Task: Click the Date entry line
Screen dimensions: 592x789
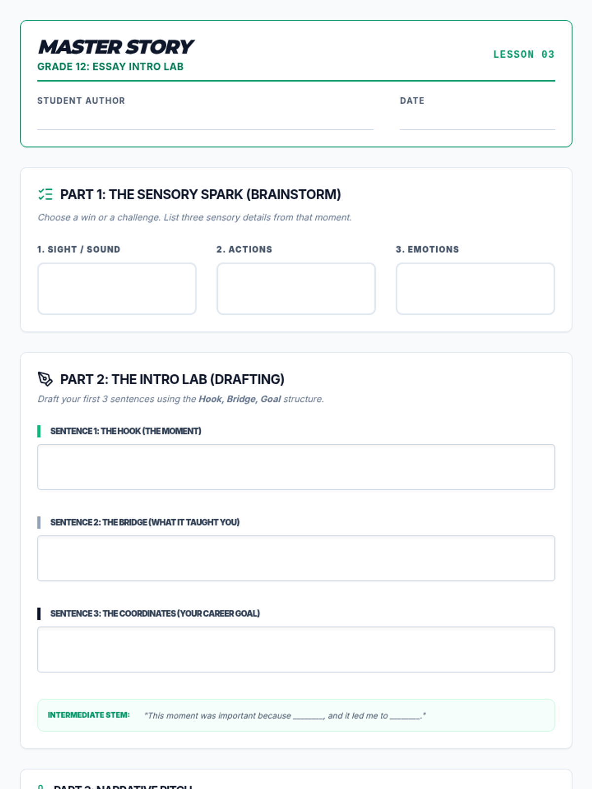Action: click(478, 121)
